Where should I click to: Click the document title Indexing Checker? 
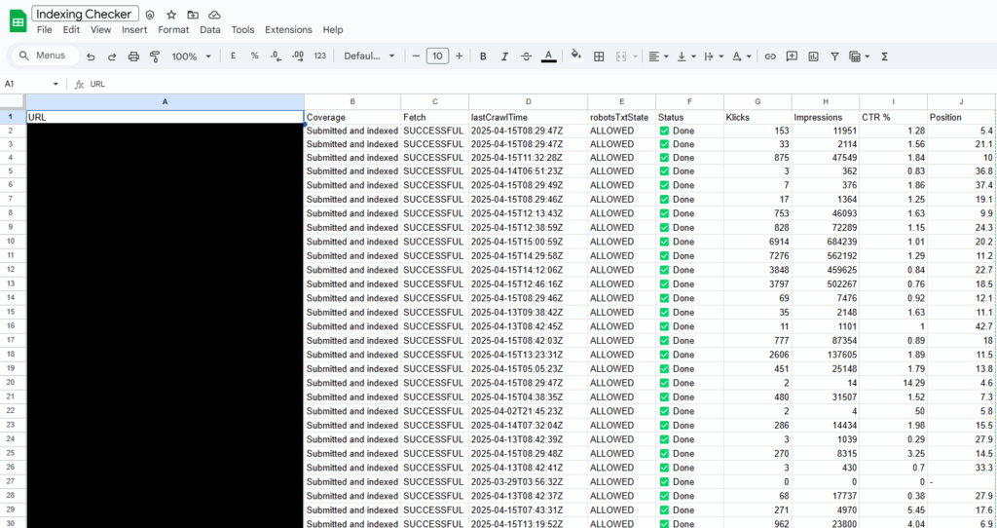click(85, 14)
